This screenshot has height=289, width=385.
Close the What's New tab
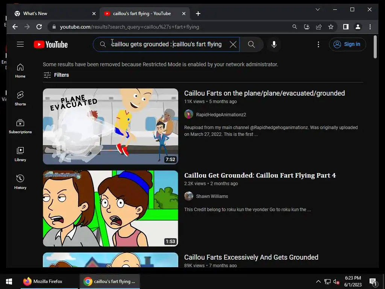94,14
